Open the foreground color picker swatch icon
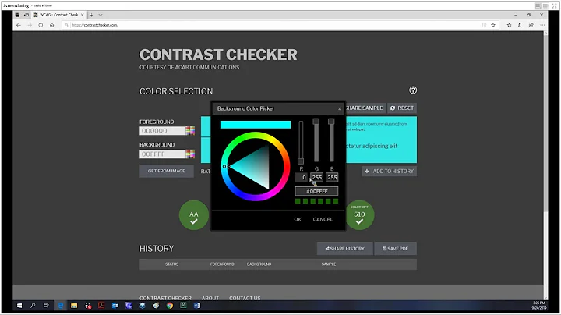Viewport: 561px width, 315px height. 190,131
